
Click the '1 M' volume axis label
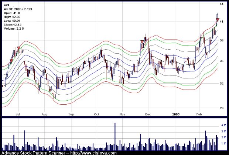pyautogui.click(x=223, y=144)
